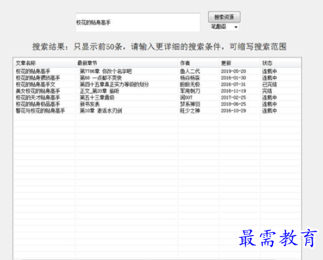
Task: Click the 搜索资源 search button
Action: point(224,17)
